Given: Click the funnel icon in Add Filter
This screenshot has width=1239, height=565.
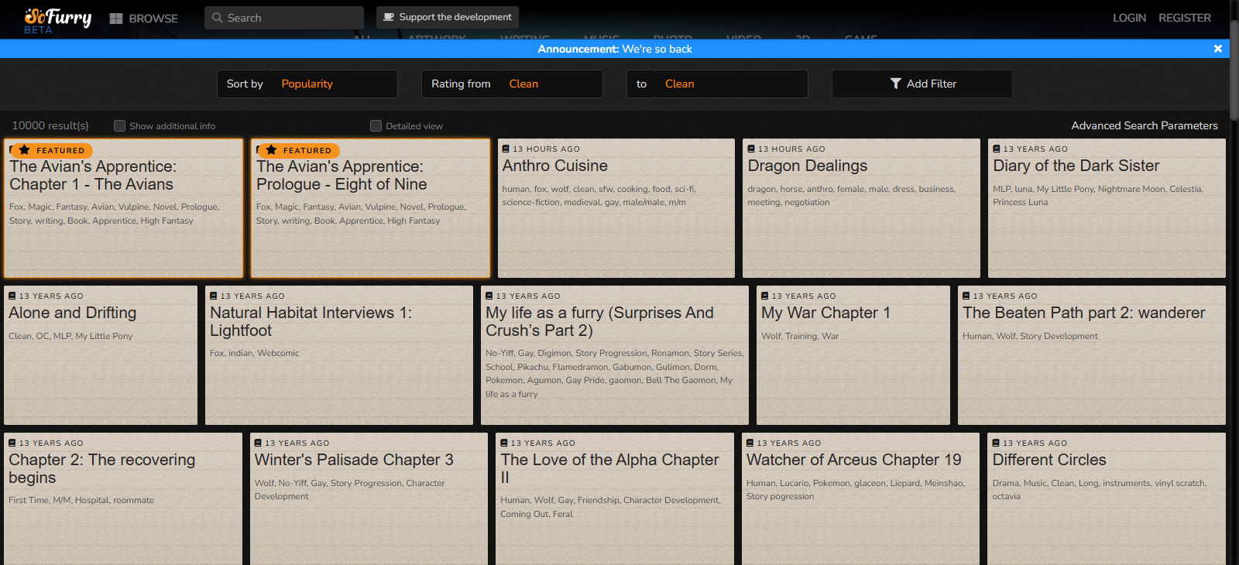Looking at the screenshot, I should [x=896, y=84].
